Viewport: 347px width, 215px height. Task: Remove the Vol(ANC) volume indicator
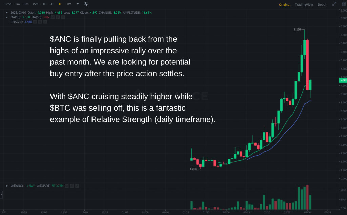coord(77,186)
